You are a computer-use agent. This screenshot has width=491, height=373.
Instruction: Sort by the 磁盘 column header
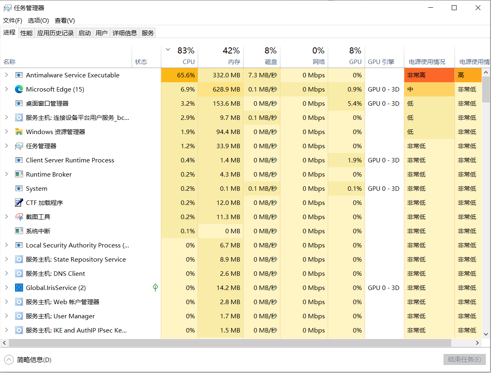pyautogui.click(x=262, y=56)
